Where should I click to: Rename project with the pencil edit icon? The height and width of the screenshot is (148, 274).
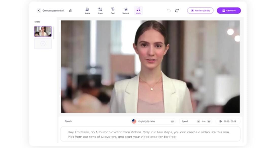click(x=70, y=11)
